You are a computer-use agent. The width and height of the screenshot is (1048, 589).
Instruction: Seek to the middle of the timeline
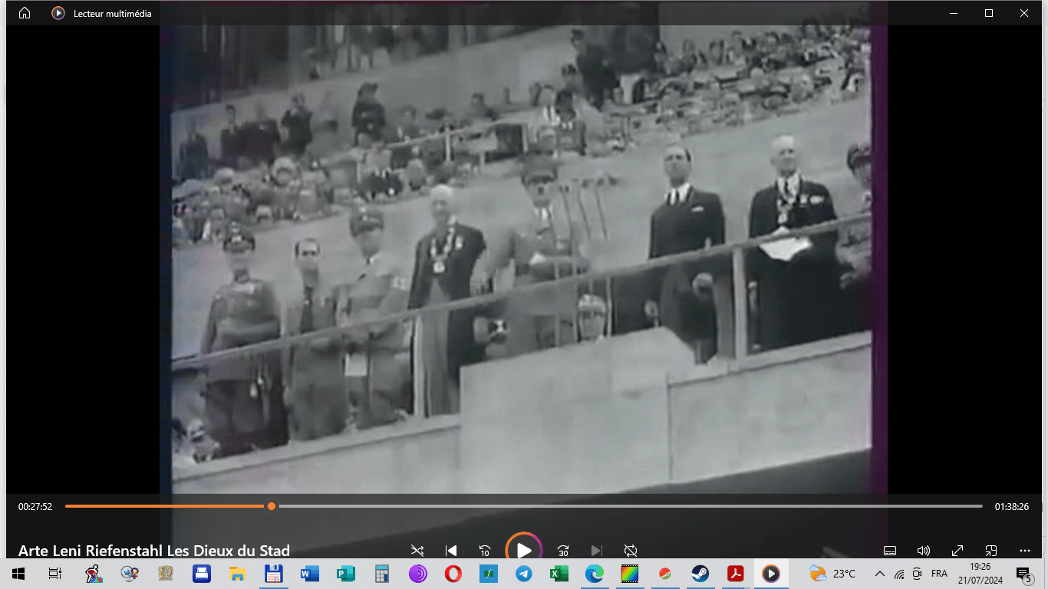click(524, 506)
